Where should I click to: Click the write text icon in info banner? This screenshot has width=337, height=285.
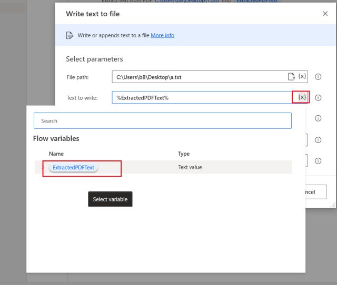coord(70,35)
